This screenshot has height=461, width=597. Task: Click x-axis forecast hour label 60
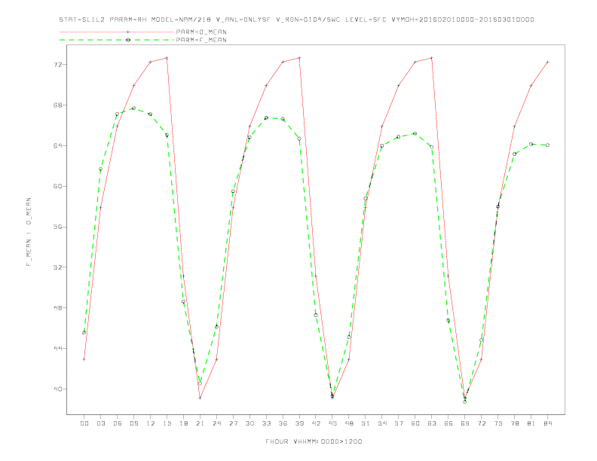coord(415,423)
